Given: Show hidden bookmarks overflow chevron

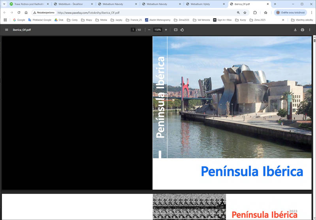Looking at the screenshot, I should point(283,20).
